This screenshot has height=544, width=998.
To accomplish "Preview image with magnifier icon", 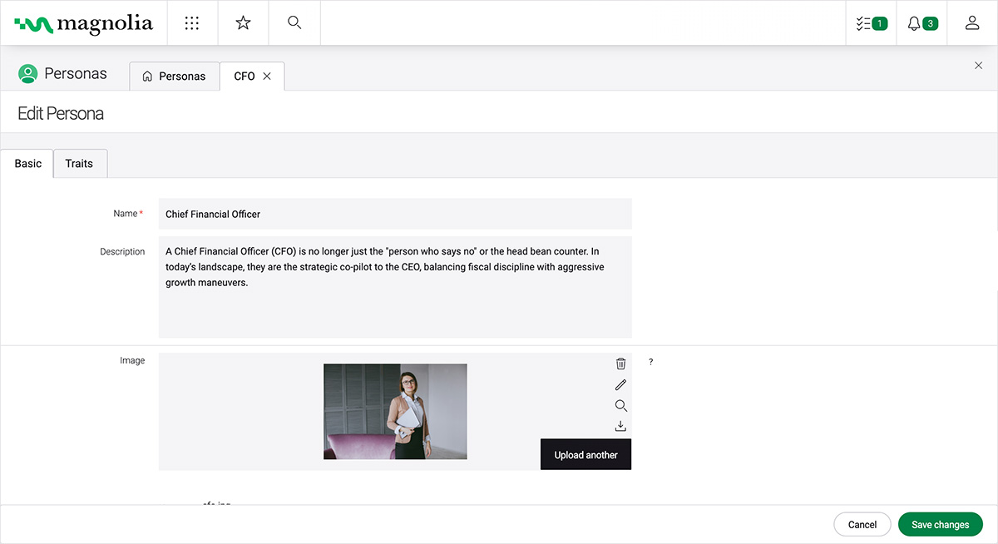I will tap(620, 406).
